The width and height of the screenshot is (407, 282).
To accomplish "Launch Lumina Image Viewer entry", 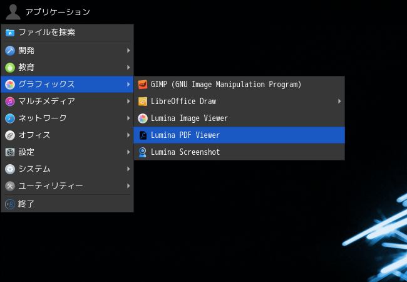I will [239, 118].
